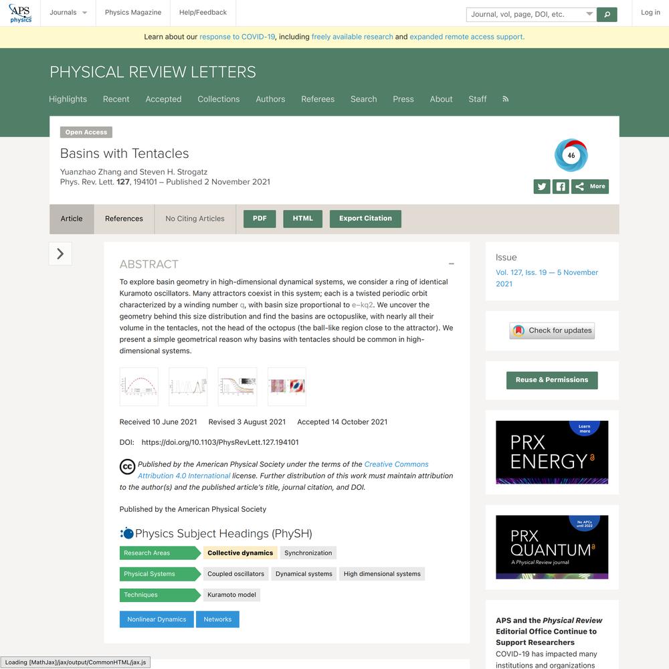Select the Collective dynamics subject tag
This screenshot has width=669, height=669.
point(240,553)
